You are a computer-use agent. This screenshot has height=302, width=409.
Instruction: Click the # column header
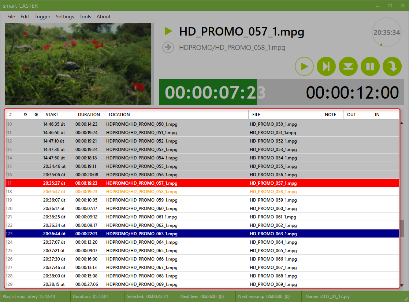[12, 115]
